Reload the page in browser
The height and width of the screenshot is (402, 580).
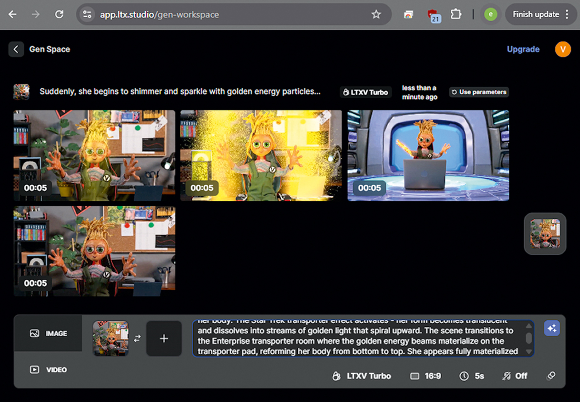click(x=59, y=14)
